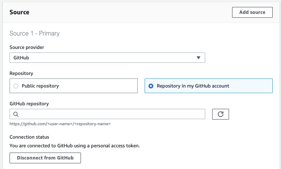Click the Source provider label
This screenshot has width=281, height=169.
pyautogui.click(x=27, y=47)
